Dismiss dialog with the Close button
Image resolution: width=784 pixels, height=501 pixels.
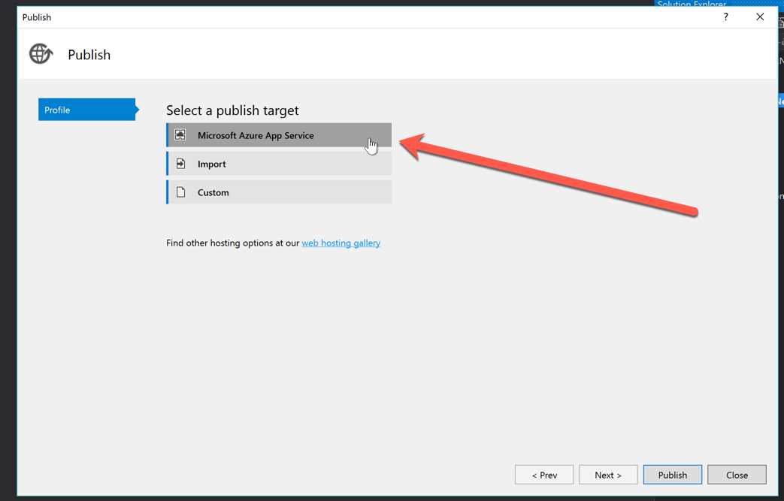[737, 474]
